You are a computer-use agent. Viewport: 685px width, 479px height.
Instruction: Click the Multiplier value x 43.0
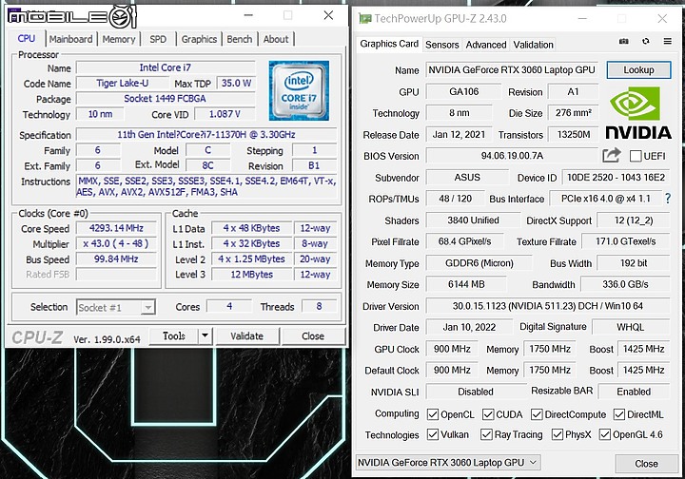click(116, 243)
